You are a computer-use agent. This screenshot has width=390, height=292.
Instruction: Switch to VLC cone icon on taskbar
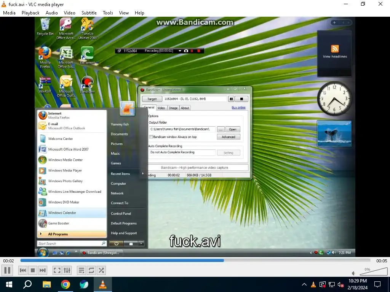click(103, 284)
